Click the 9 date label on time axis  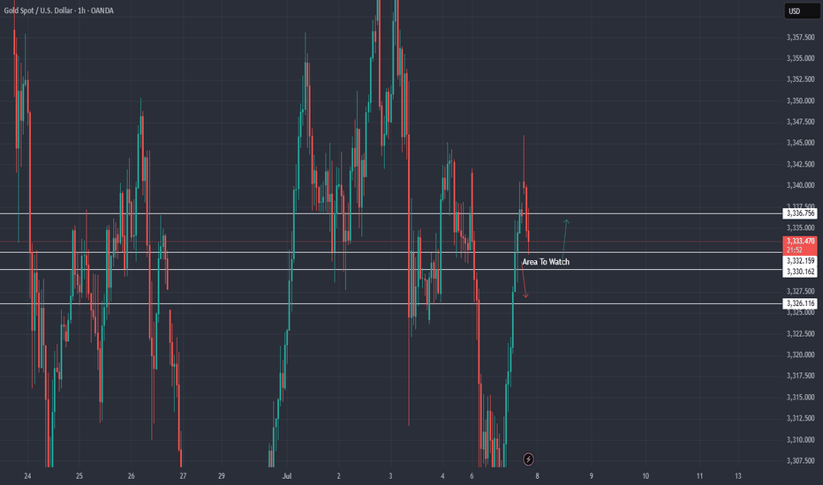pyautogui.click(x=591, y=476)
